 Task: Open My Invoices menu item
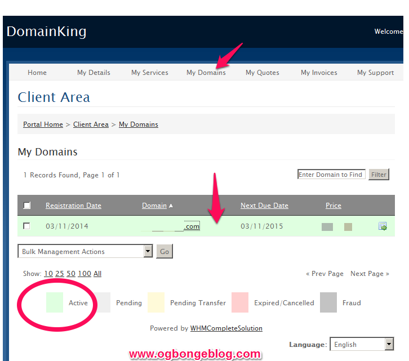click(319, 73)
